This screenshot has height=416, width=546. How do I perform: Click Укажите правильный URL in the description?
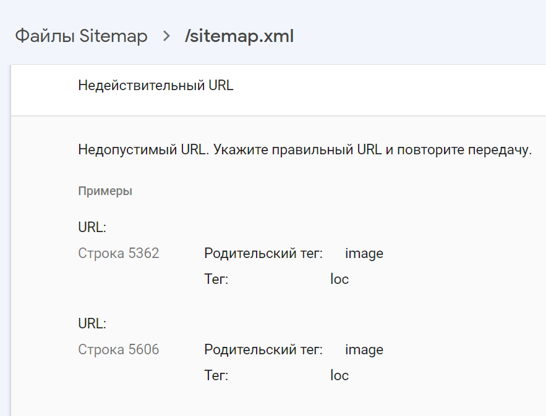point(298,151)
